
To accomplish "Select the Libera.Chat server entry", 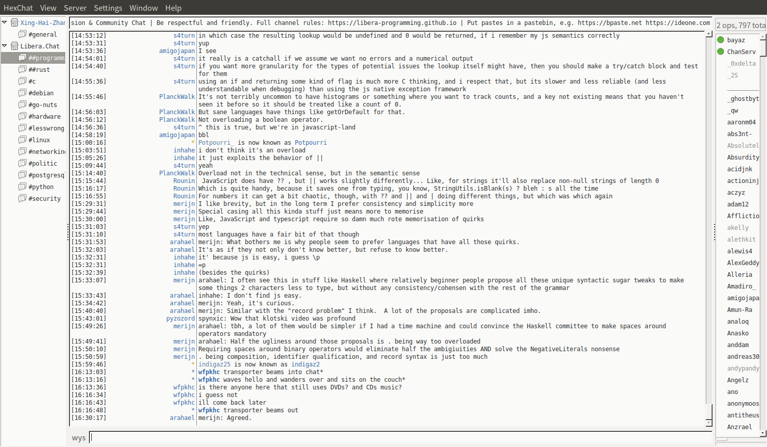I will pyautogui.click(x=40, y=46).
